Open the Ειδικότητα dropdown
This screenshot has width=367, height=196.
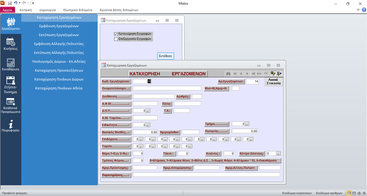point(148,125)
